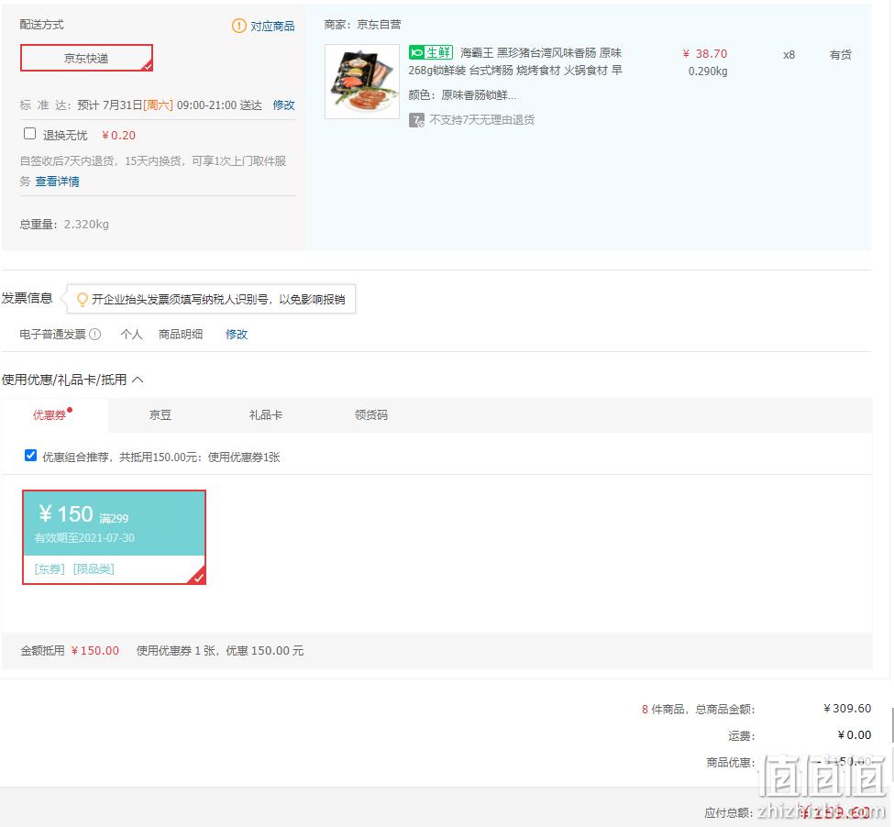Screen dimensions: 894x827
Task: Click the 7-day no-return icon
Action: coord(416,120)
